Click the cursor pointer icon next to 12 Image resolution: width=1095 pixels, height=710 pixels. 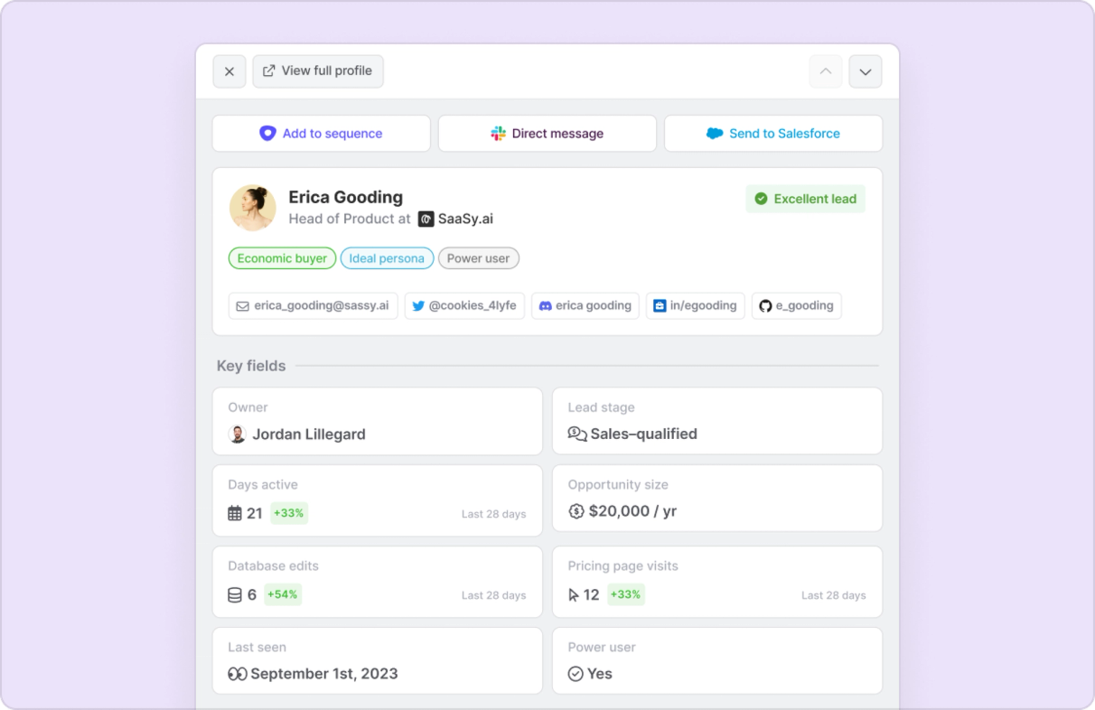574,594
